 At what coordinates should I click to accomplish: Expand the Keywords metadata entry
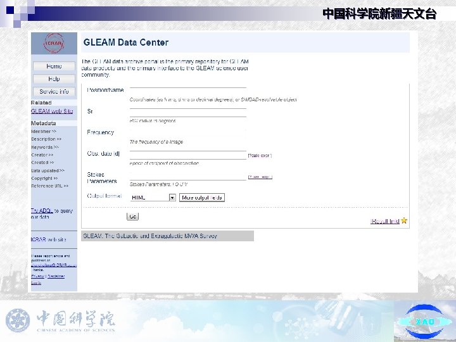coord(45,147)
